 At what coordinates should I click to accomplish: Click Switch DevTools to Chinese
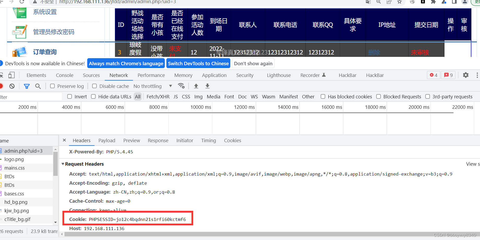click(x=198, y=63)
